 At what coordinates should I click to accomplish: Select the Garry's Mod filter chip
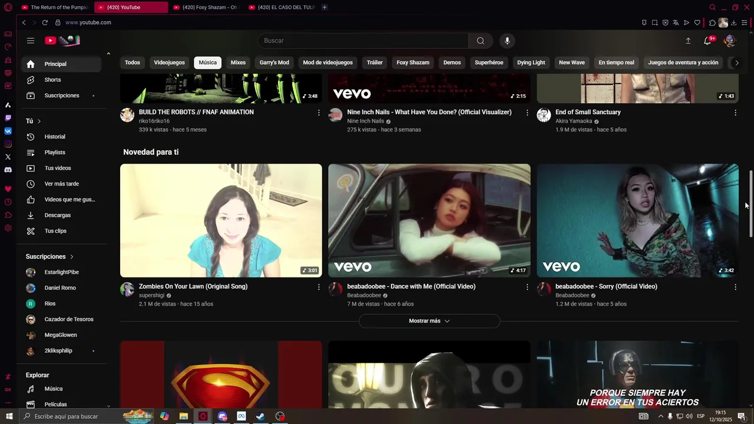click(275, 62)
